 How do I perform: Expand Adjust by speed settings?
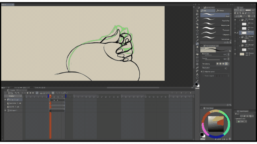tap(202, 72)
